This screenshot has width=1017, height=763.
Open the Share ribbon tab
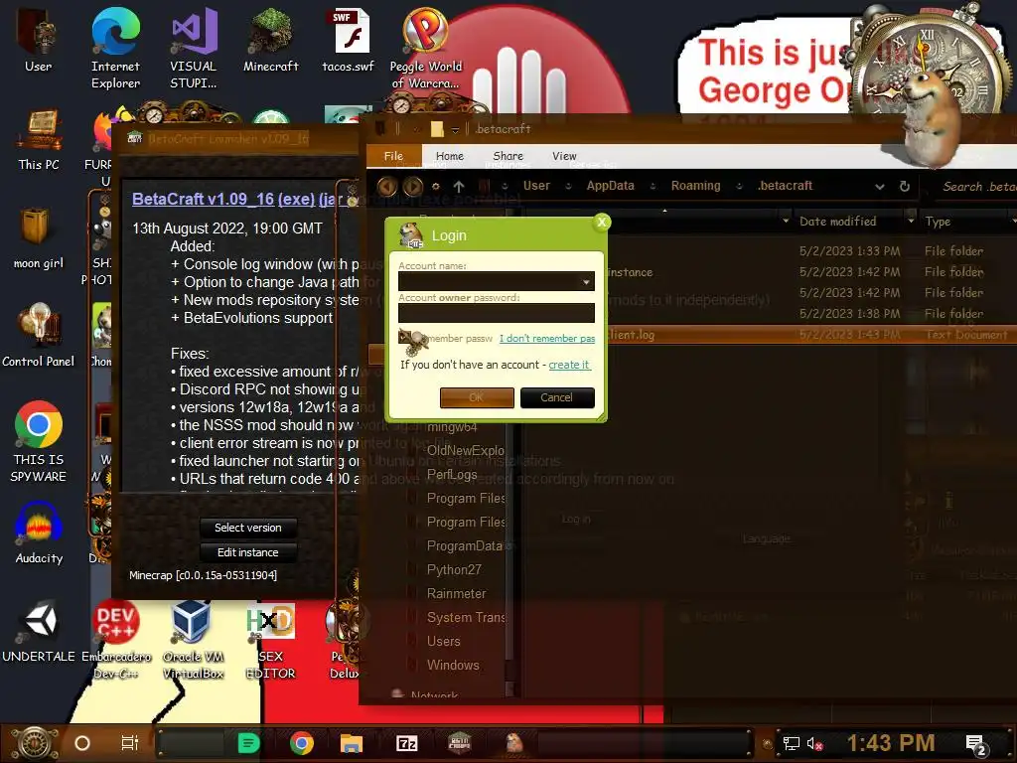tap(508, 156)
